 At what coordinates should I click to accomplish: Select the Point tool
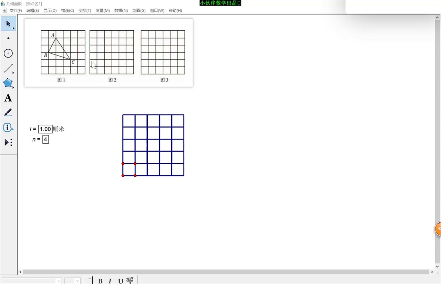coord(8,38)
